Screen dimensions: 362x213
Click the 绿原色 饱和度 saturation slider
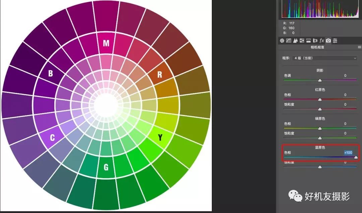[x=320, y=138]
